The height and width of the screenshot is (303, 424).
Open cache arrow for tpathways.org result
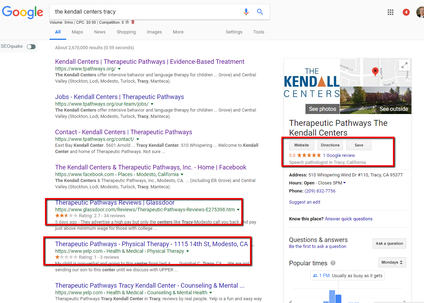pyautogui.click(x=119, y=69)
